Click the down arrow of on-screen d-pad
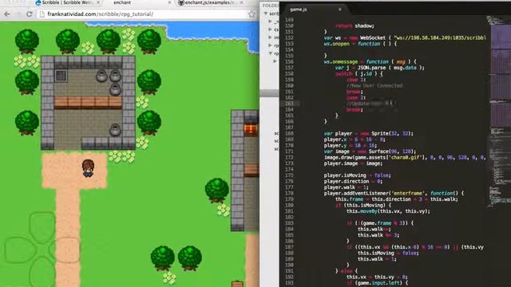The image size is (511, 287). pyautogui.click(x=42, y=273)
